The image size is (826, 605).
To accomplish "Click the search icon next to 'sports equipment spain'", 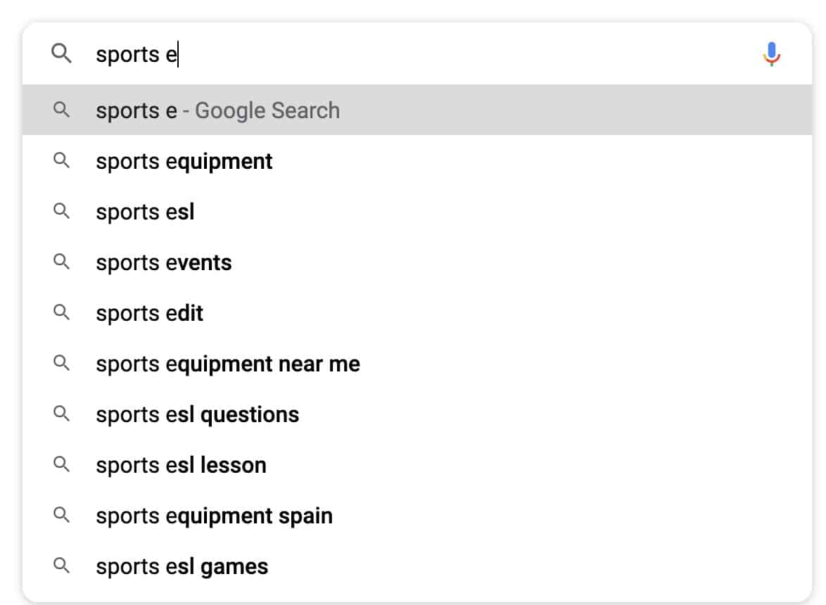I will click(62, 515).
